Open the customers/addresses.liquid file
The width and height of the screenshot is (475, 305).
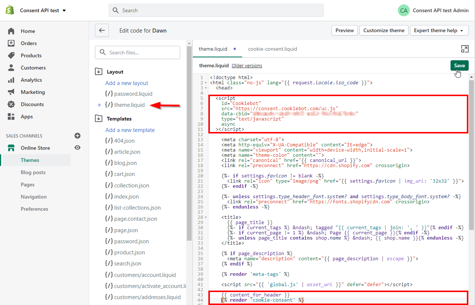143,297
